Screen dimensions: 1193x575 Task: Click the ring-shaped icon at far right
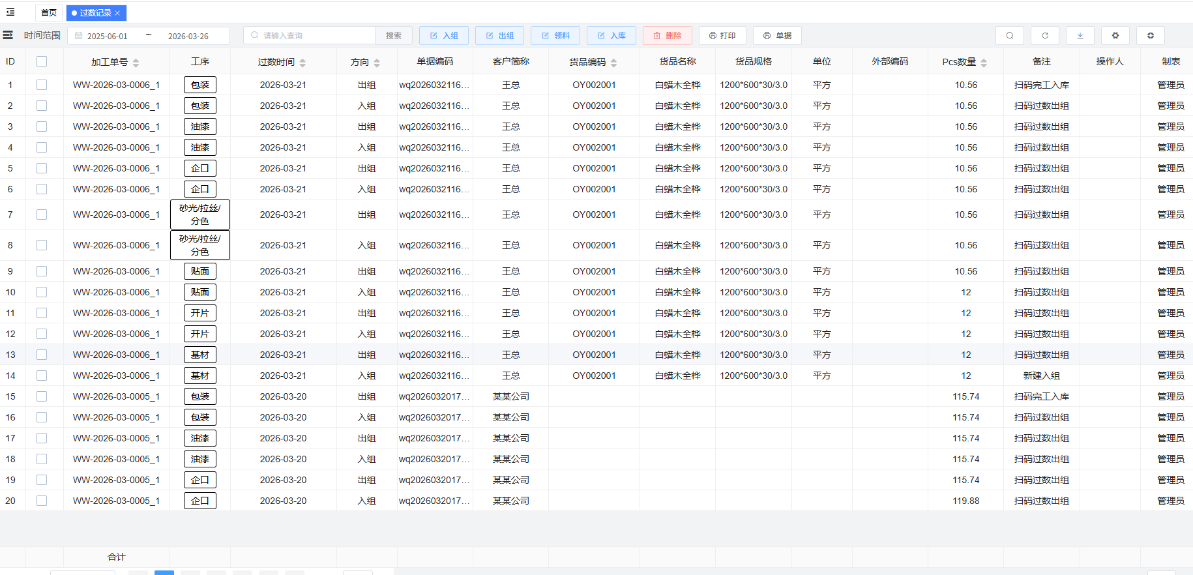[1150, 36]
